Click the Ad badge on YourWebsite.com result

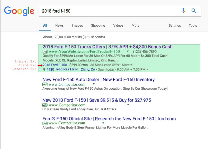pyautogui.click(x=45, y=51)
